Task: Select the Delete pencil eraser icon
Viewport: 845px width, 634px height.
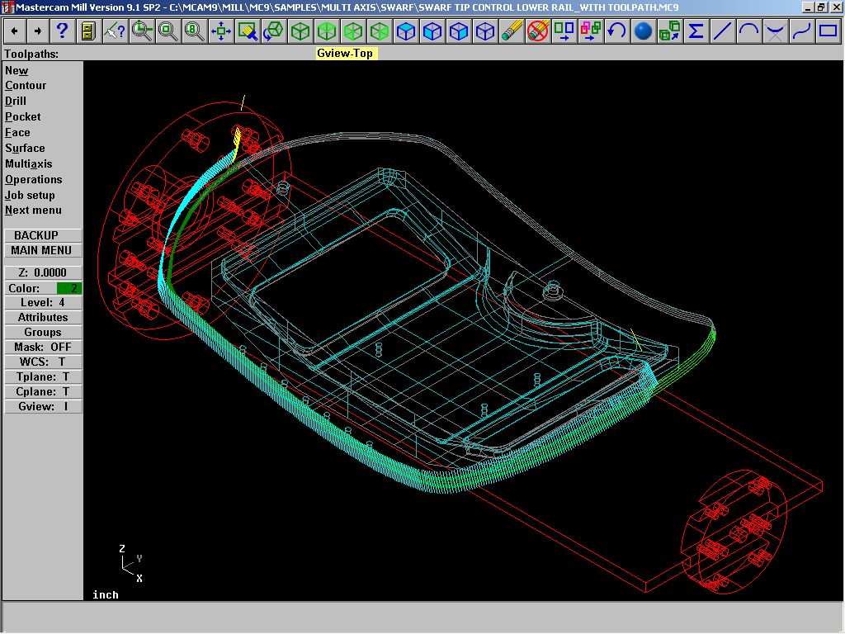Action: (511, 31)
